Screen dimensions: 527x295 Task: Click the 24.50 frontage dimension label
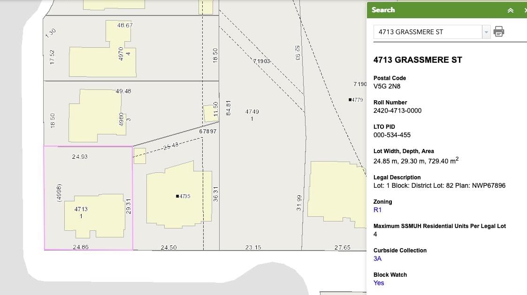[169, 247]
